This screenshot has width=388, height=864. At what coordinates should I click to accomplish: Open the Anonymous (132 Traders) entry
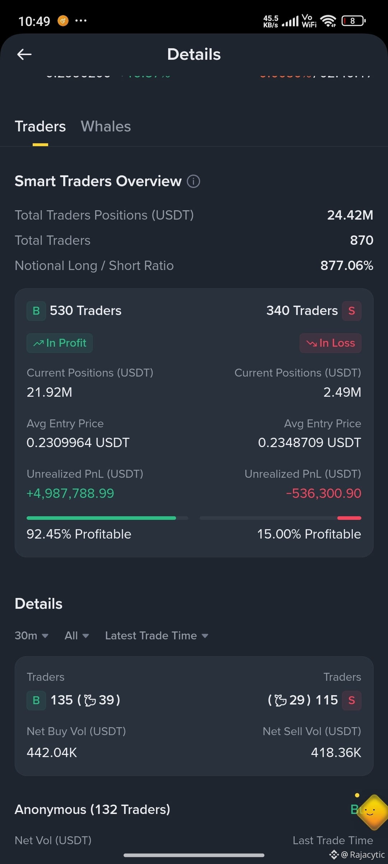[92, 809]
